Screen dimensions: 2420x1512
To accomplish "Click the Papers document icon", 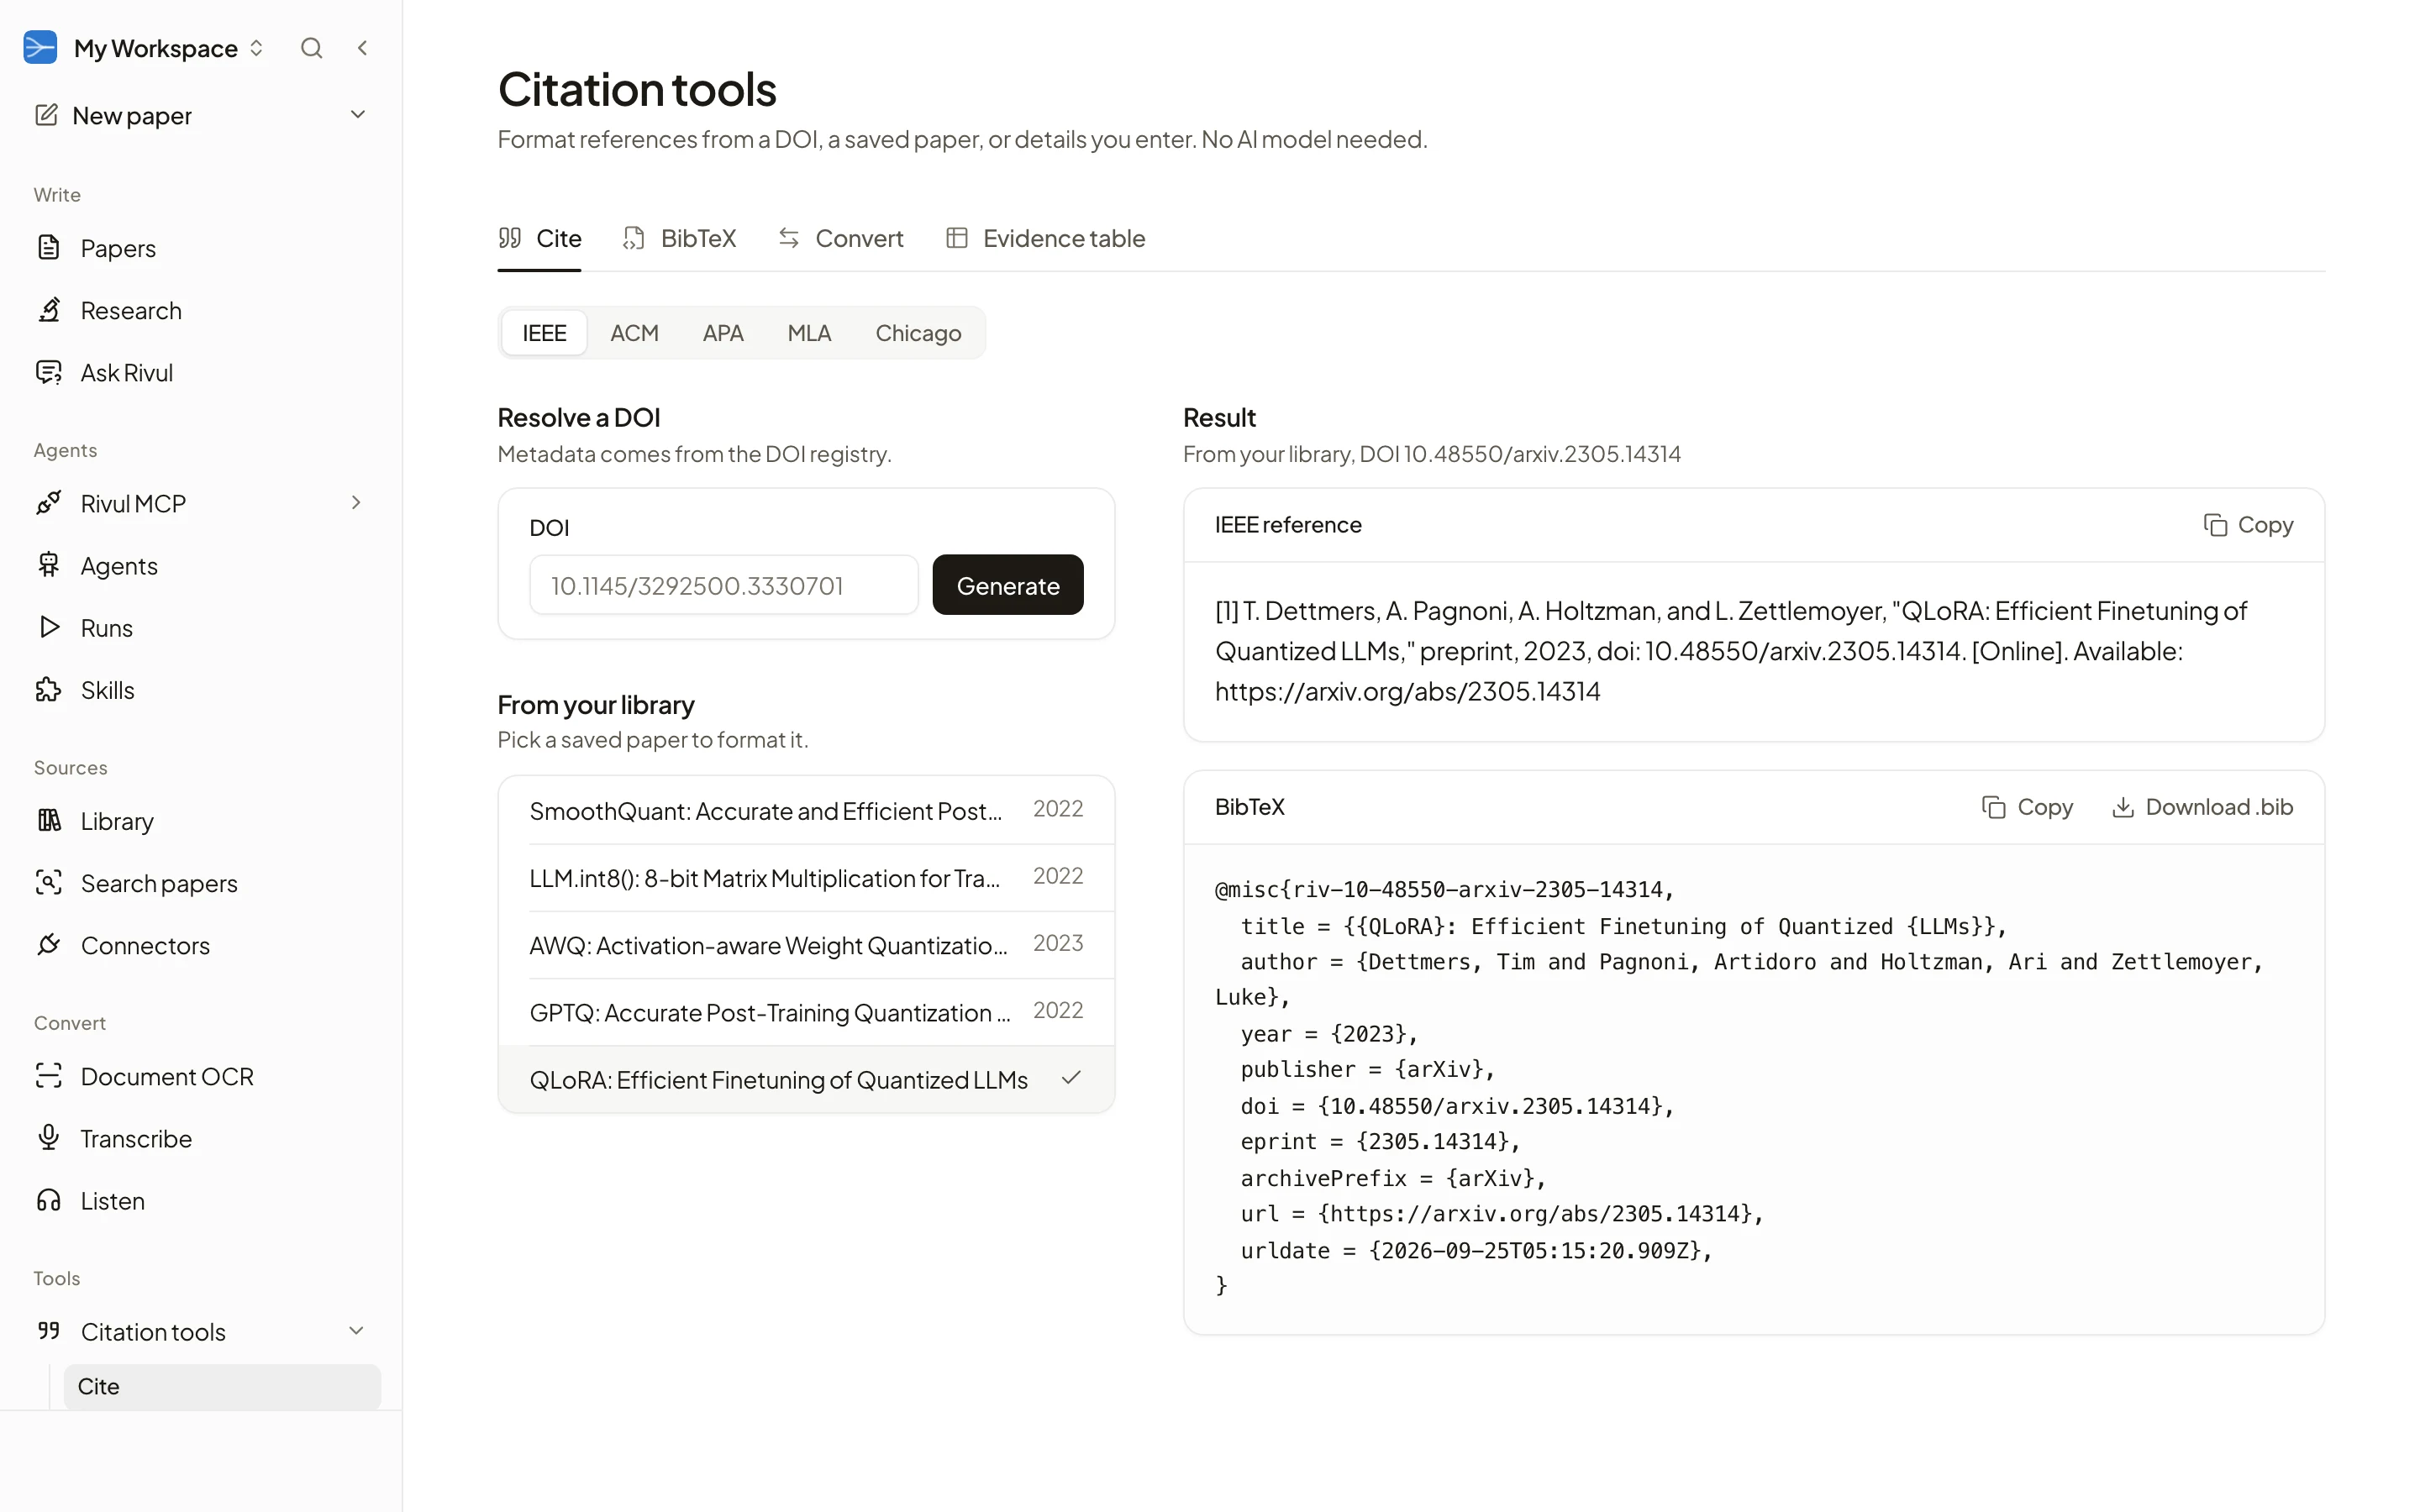I will pyautogui.click(x=49, y=247).
